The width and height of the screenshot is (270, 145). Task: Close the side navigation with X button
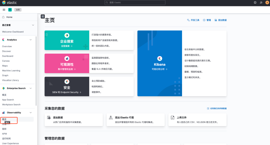pos(43,16)
